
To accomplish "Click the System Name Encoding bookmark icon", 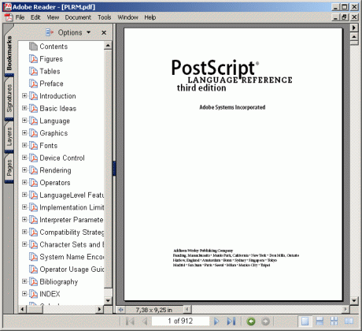I will (x=33, y=257).
